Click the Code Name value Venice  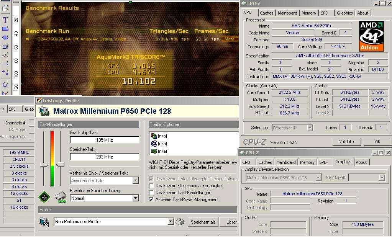coord(292,33)
